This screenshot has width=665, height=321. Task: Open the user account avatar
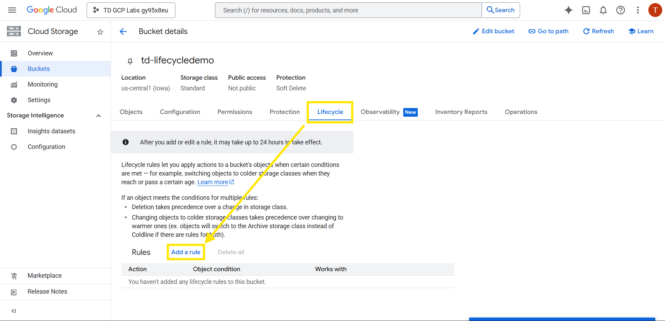click(655, 10)
